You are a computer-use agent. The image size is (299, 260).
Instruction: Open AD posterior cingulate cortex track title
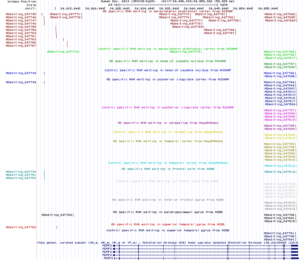click(x=168, y=79)
